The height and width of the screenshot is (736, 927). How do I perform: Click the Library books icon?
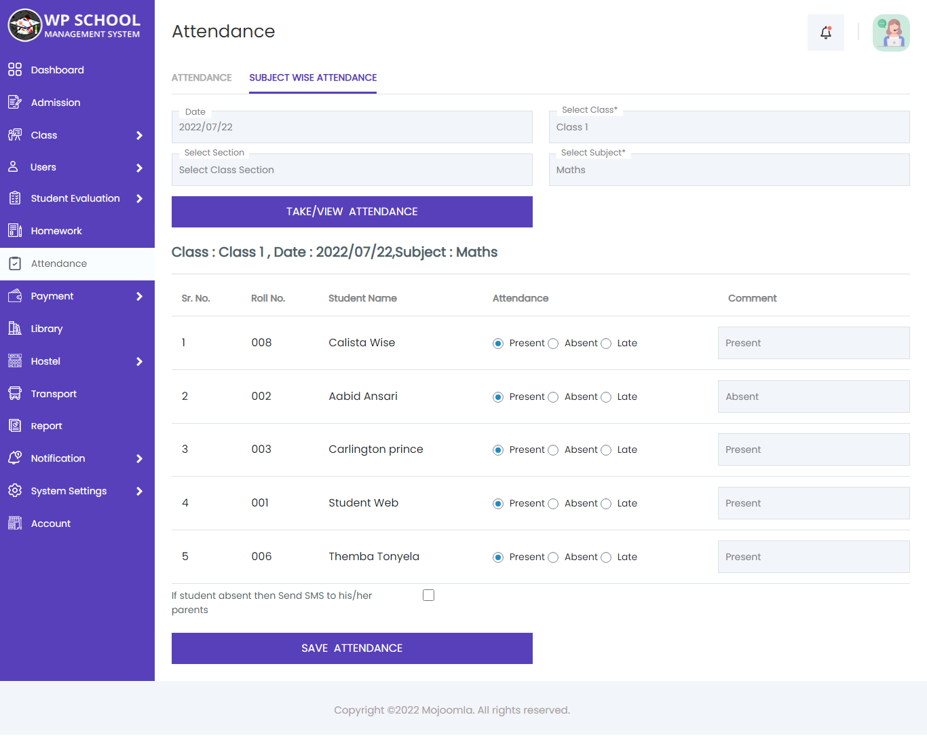tap(15, 329)
